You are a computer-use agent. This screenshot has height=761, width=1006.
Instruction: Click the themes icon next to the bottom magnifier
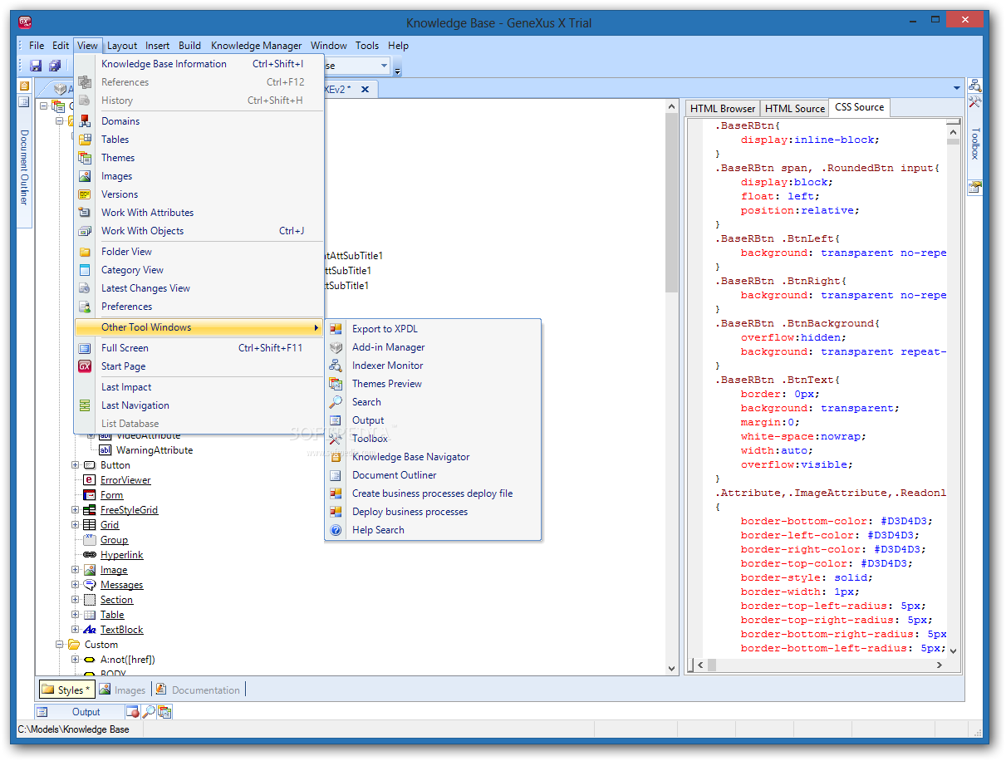(164, 712)
